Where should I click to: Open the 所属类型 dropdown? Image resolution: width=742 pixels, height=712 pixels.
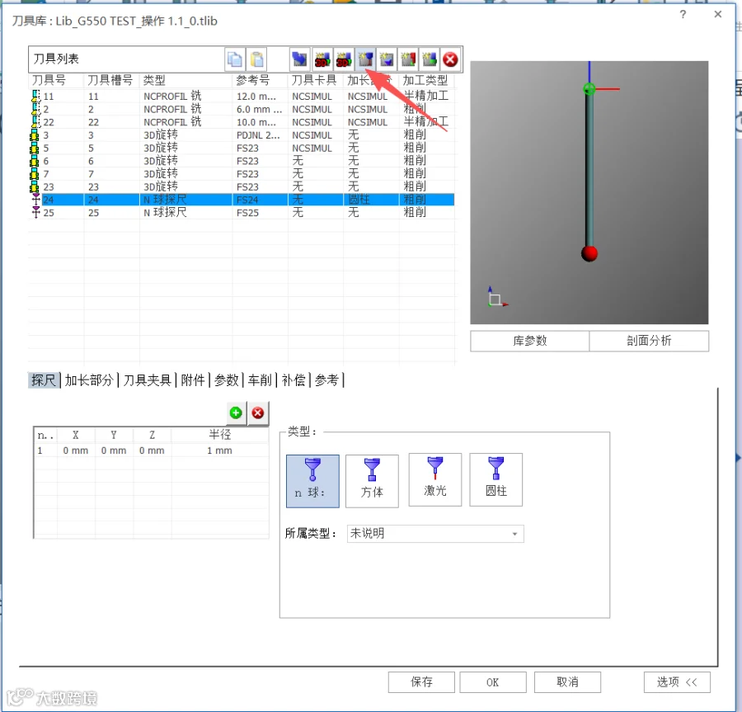pos(434,534)
